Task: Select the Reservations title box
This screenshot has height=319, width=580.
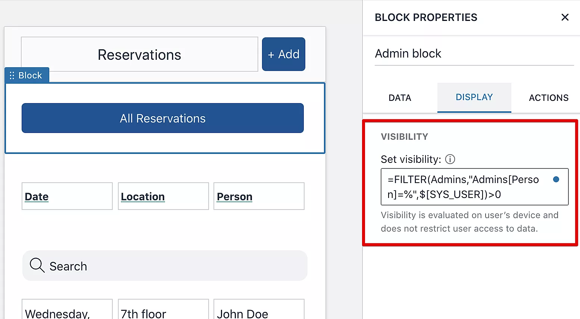Action: (x=139, y=55)
